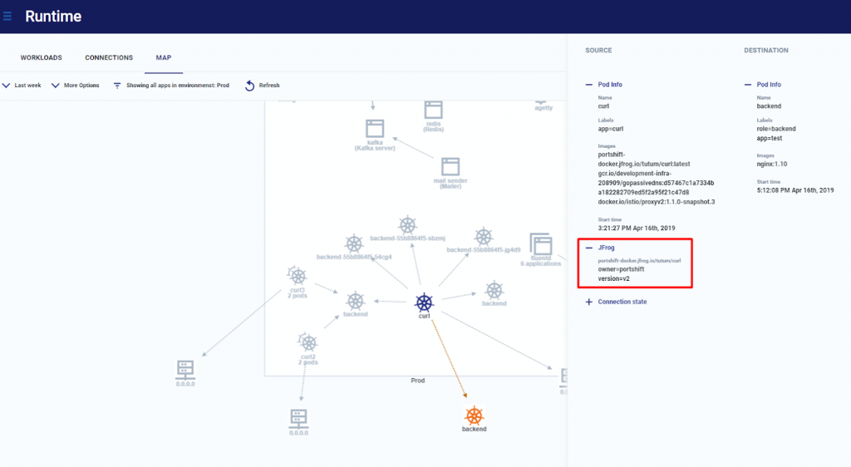Switch to the Workloads tab
The width and height of the screenshot is (851, 467).
pos(41,58)
